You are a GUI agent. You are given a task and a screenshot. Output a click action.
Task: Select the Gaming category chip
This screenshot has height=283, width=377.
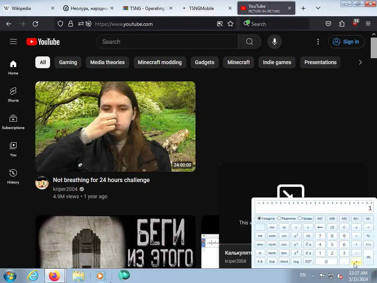[68, 62]
